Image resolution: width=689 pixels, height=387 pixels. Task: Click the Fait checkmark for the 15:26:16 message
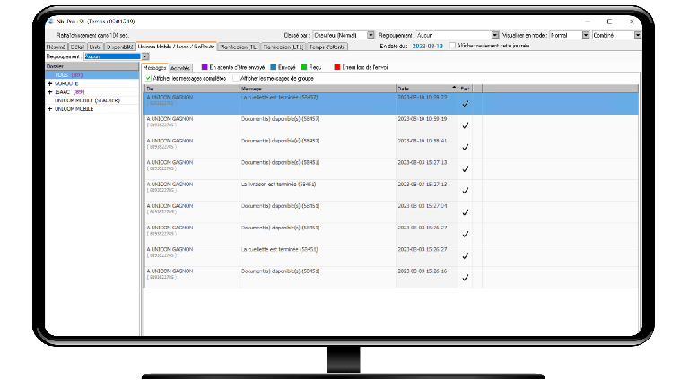pyautogui.click(x=466, y=278)
